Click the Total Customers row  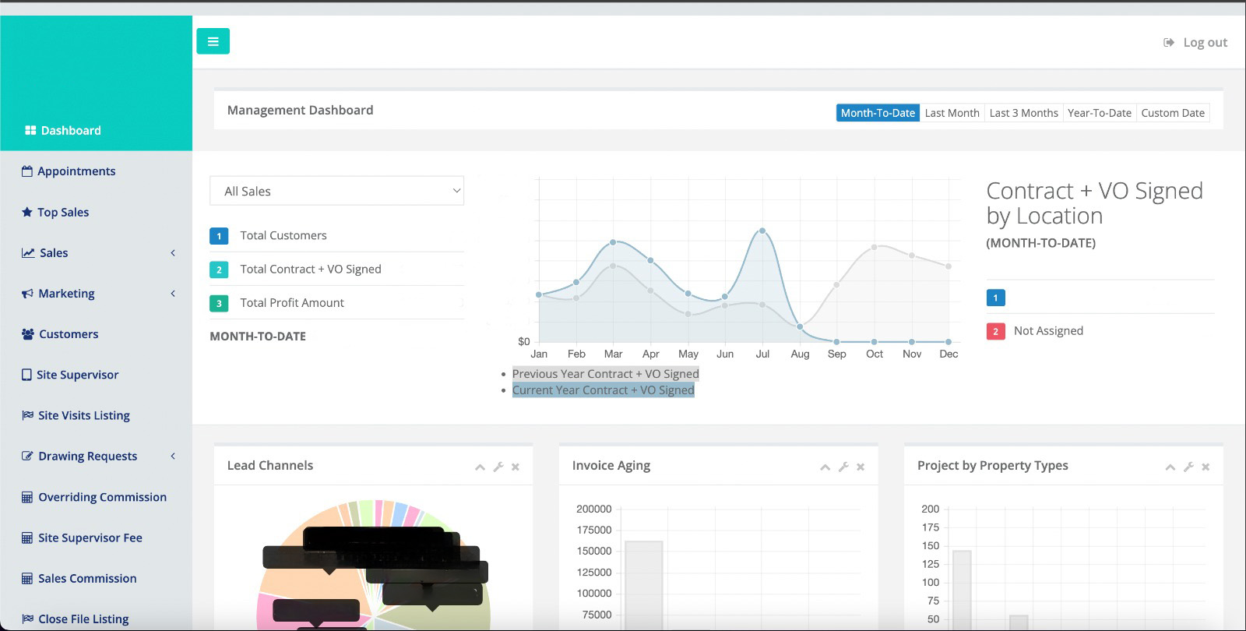tap(336, 235)
